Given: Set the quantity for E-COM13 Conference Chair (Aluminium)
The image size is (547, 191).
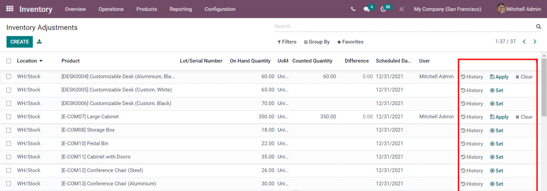Looking at the screenshot, I should [497, 184].
